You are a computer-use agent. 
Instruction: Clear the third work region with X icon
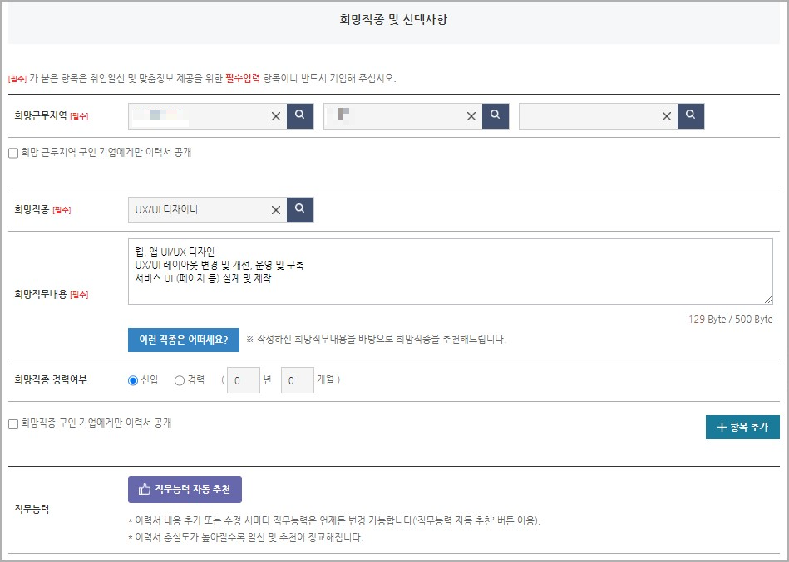pyautogui.click(x=667, y=116)
